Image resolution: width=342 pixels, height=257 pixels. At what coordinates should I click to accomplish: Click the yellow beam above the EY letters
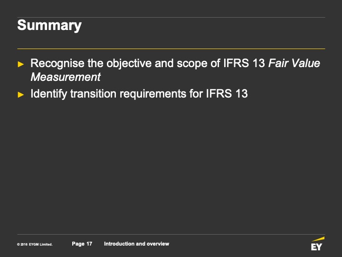(318, 238)
